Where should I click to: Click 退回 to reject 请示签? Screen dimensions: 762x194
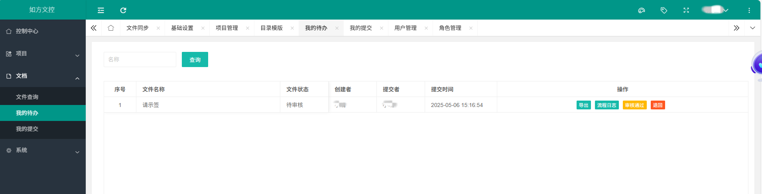(658, 105)
